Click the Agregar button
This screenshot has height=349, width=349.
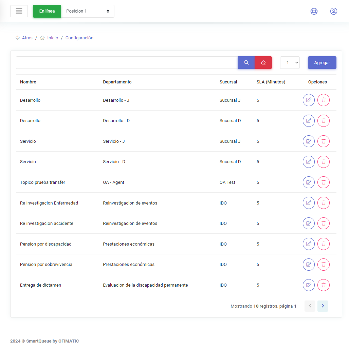pyautogui.click(x=322, y=63)
